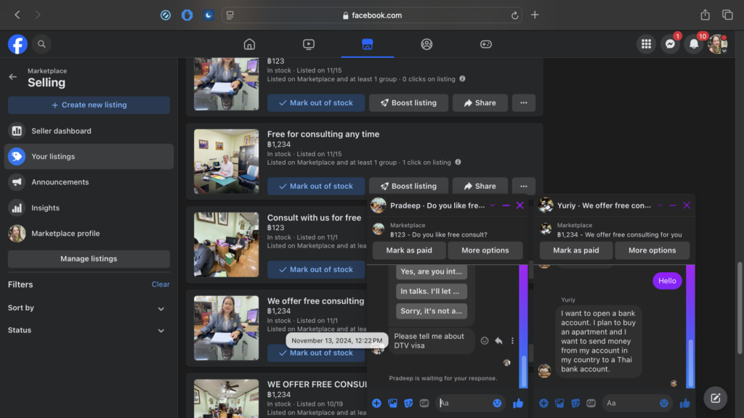
Task: Expand Pradeep chat options chevron
Action: click(x=493, y=205)
